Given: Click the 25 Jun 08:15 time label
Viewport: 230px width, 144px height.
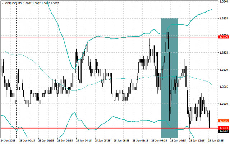Looking at the screenshot, I should (x=141, y=141).
